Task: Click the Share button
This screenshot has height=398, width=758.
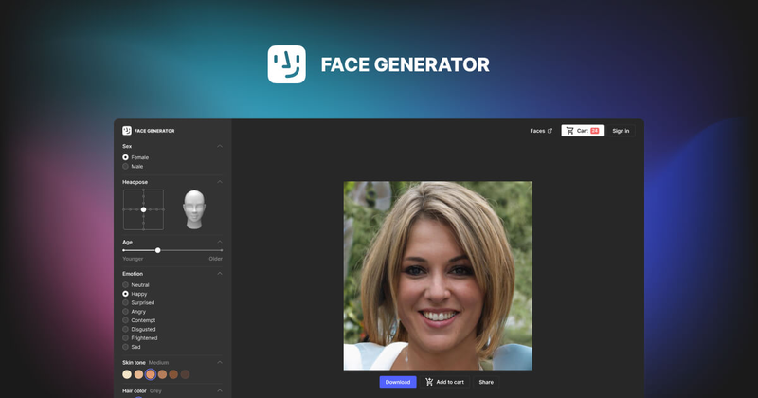Action: (486, 382)
